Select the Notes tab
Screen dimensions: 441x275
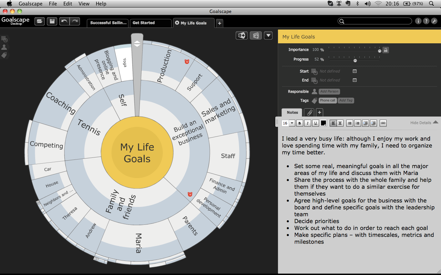[292, 112]
